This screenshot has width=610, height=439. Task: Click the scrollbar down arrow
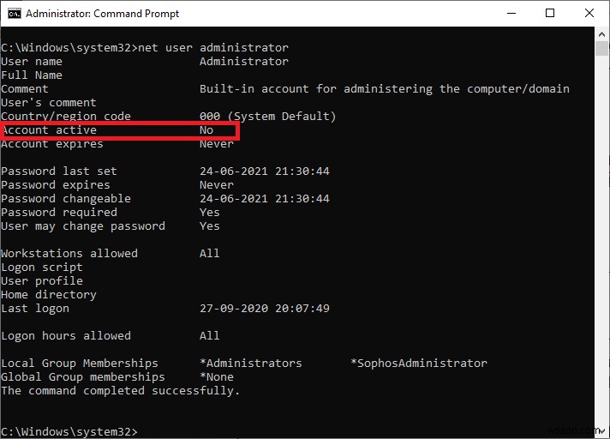click(x=602, y=431)
